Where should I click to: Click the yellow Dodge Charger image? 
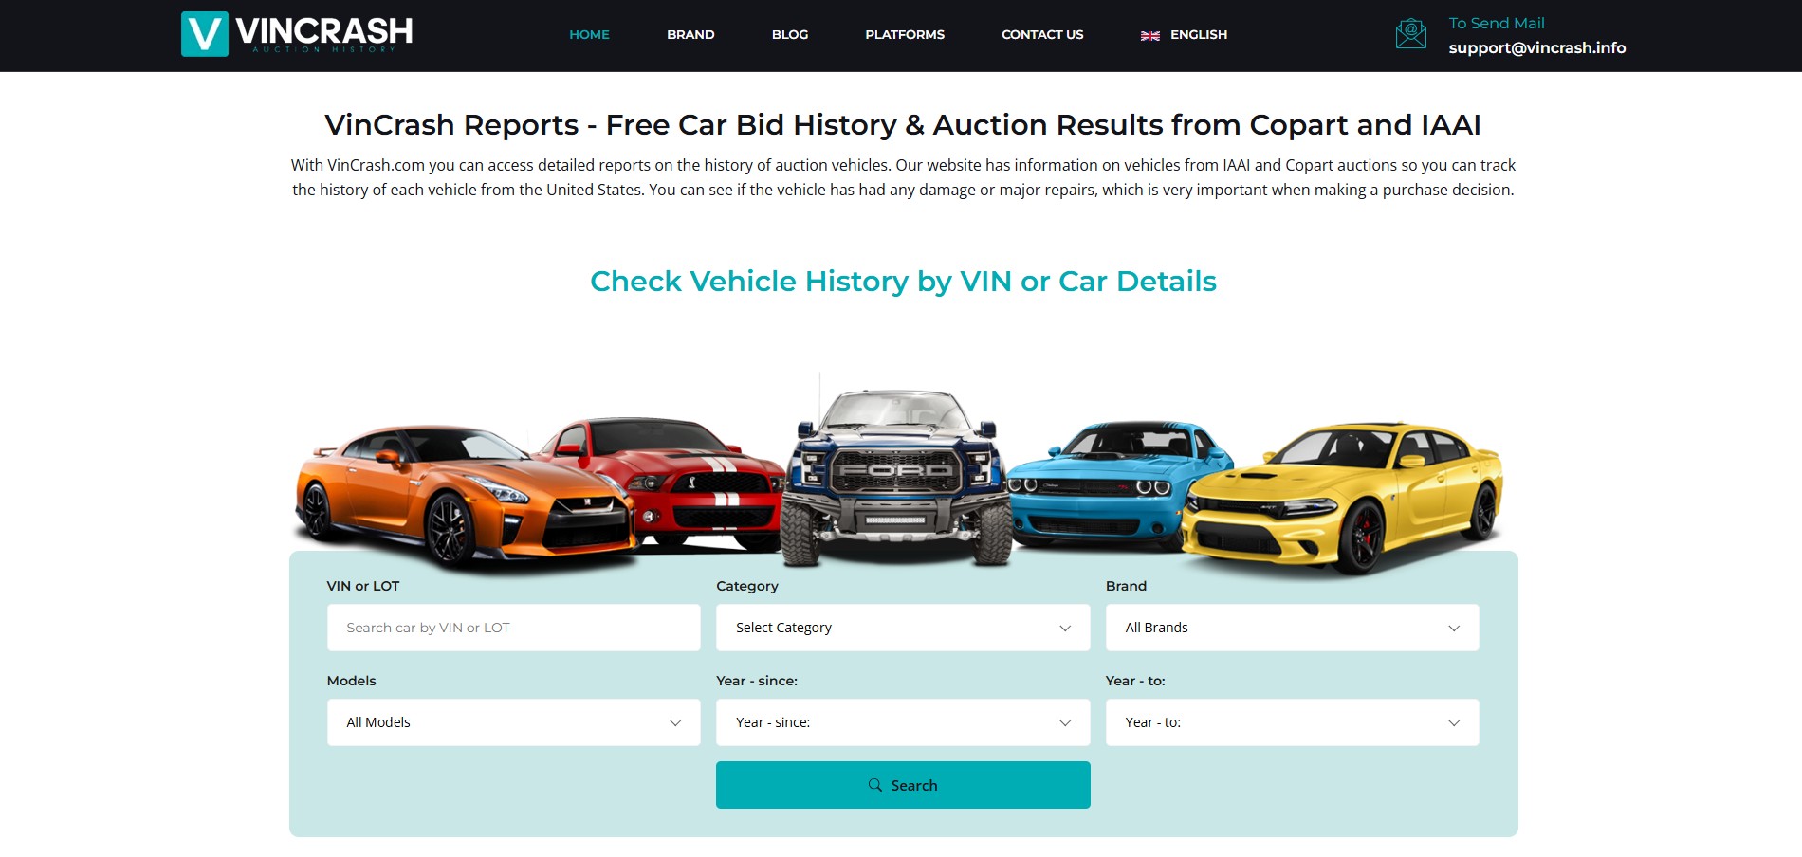coord(1342,498)
